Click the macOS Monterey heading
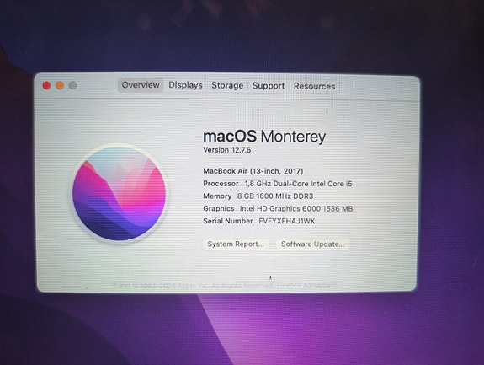The height and width of the screenshot is (365, 484). 264,137
